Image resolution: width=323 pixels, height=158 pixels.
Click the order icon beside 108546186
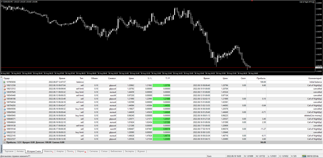coord(4,99)
